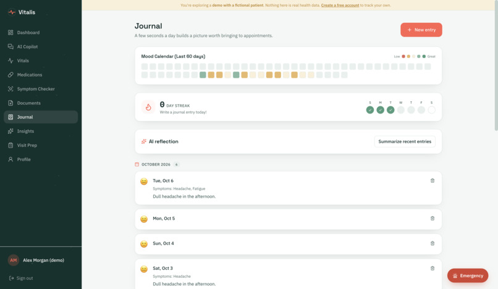Follow the Create a free account link
Image resolution: width=498 pixels, height=289 pixels.
tap(340, 5)
